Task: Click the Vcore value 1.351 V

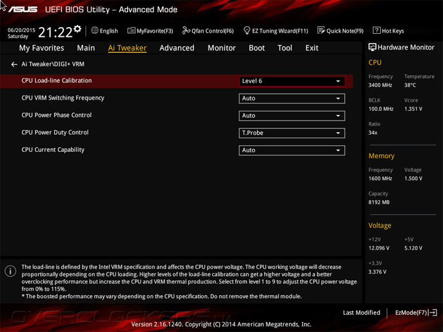Action: pos(413,109)
